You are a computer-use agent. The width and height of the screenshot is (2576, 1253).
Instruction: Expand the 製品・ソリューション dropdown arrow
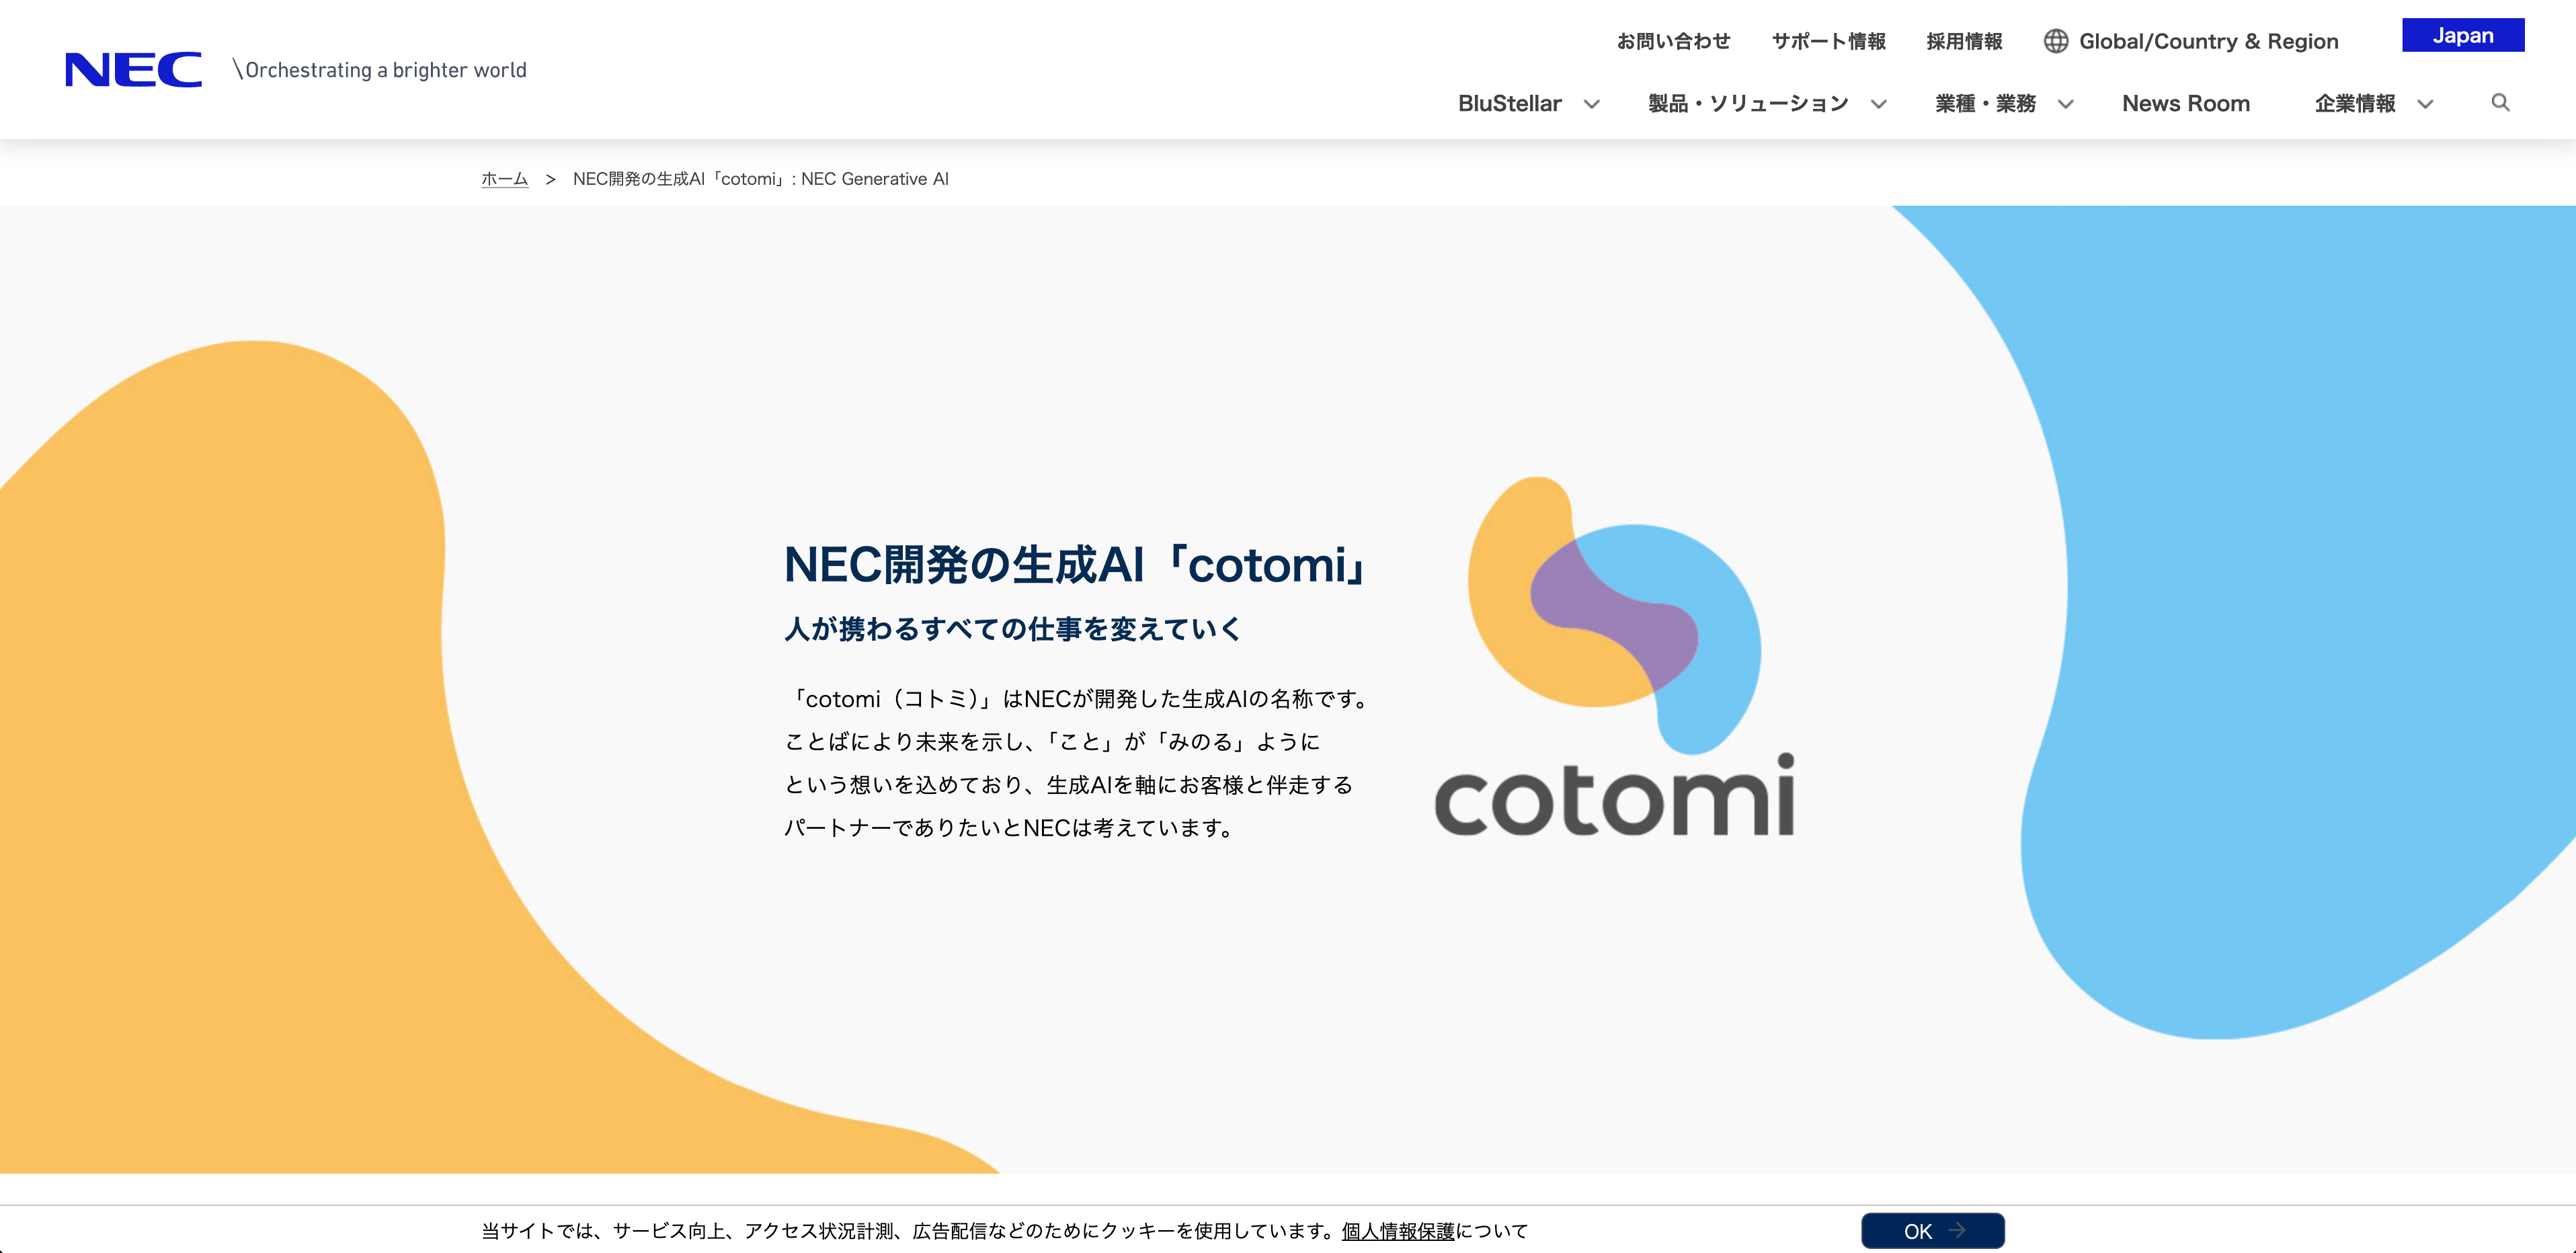point(1879,104)
